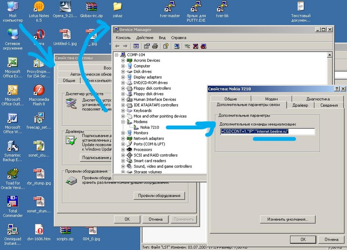Switch to Общие tab in Nokia 7210 properties
The width and height of the screenshot is (347, 250).
[x=231, y=99]
